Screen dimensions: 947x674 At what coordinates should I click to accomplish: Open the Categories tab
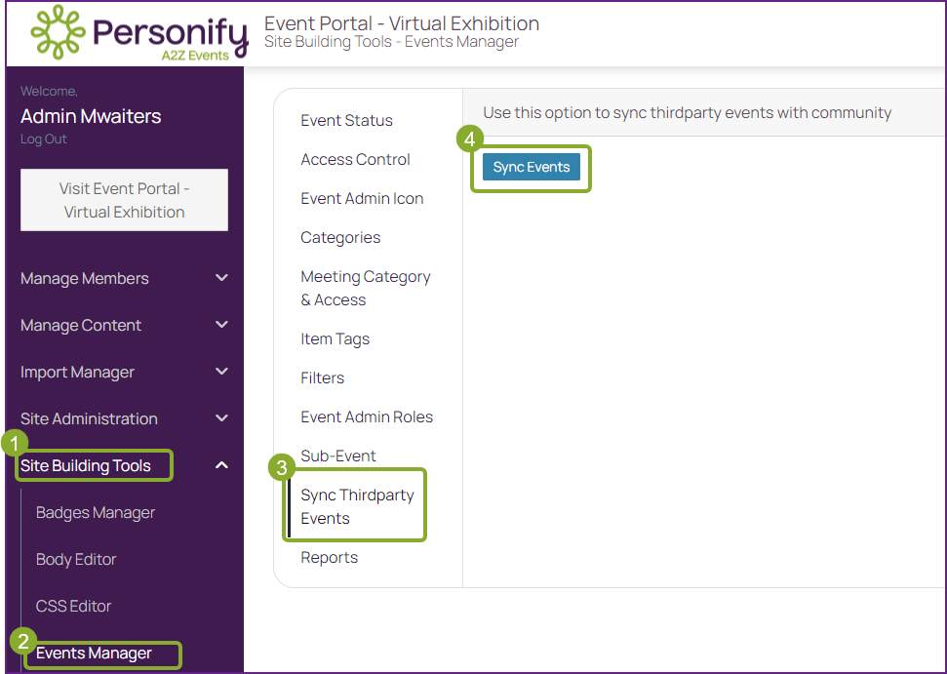tap(340, 237)
